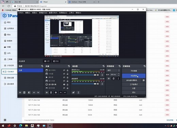Open the 编辑(E) menu in OBS
The height and width of the screenshot is (128, 177).
point(28,13)
